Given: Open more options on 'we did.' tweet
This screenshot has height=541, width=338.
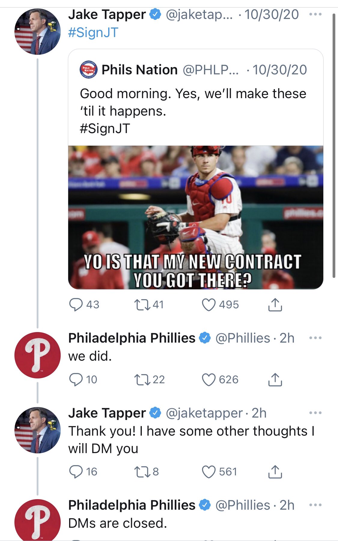Looking at the screenshot, I should [x=315, y=338].
